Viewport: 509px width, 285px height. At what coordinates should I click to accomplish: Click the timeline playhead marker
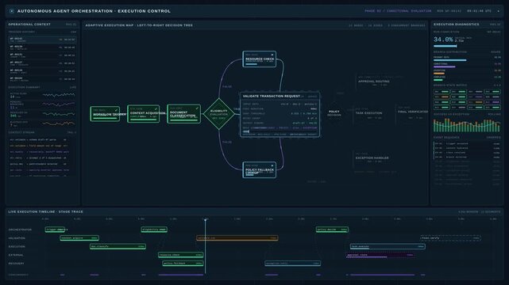pyautogui.click(x=205, y=220)
